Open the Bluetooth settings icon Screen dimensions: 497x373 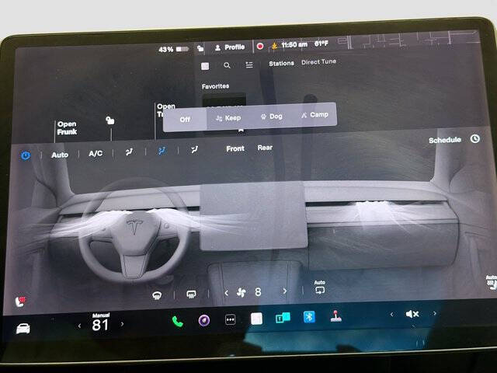tap(309, 316)
